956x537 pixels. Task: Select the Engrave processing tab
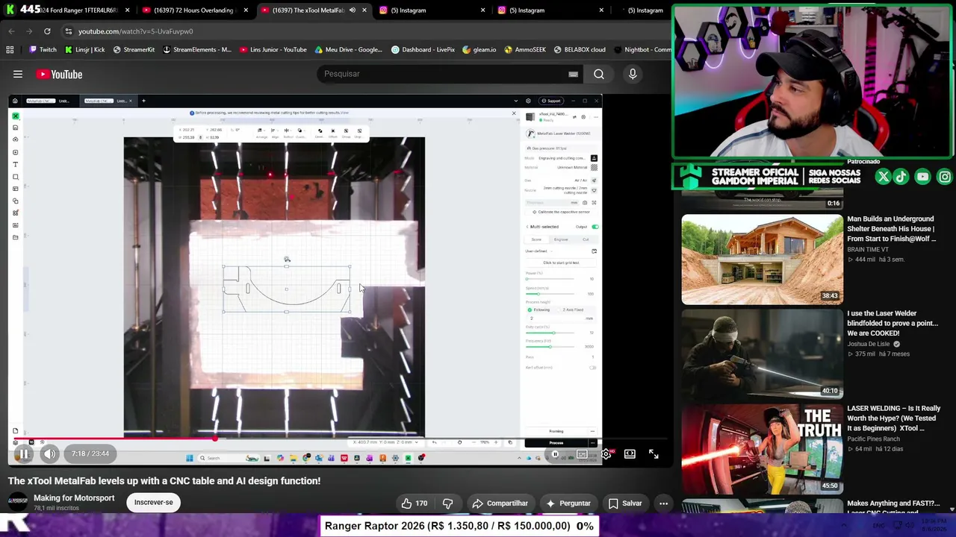pyautogui.click(x=561, y=239)
